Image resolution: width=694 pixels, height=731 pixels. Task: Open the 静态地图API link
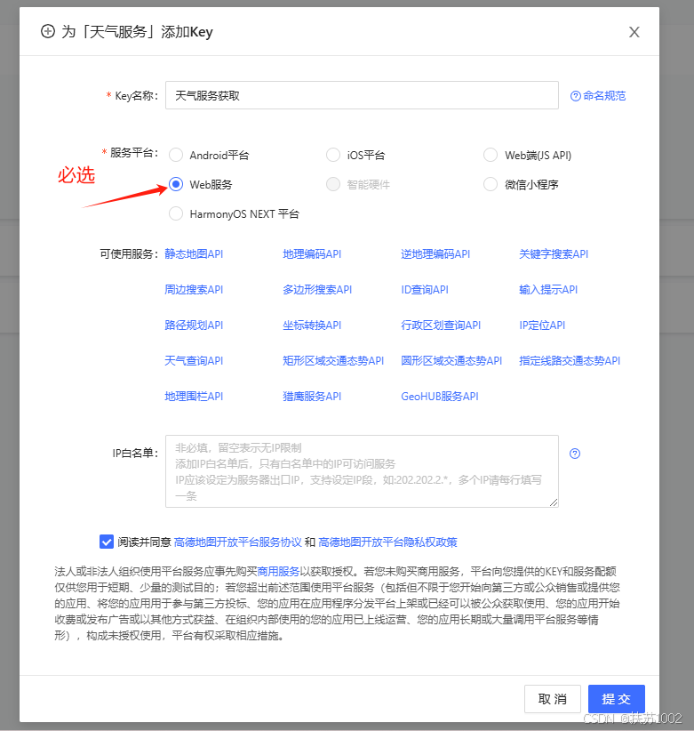(194, 254)
